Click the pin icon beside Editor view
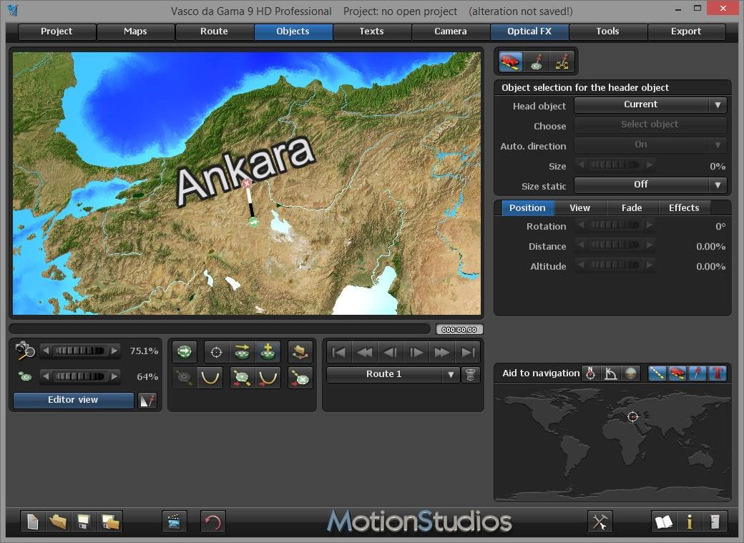The width and height of the screenshot is (744, 543). (147, 400)
